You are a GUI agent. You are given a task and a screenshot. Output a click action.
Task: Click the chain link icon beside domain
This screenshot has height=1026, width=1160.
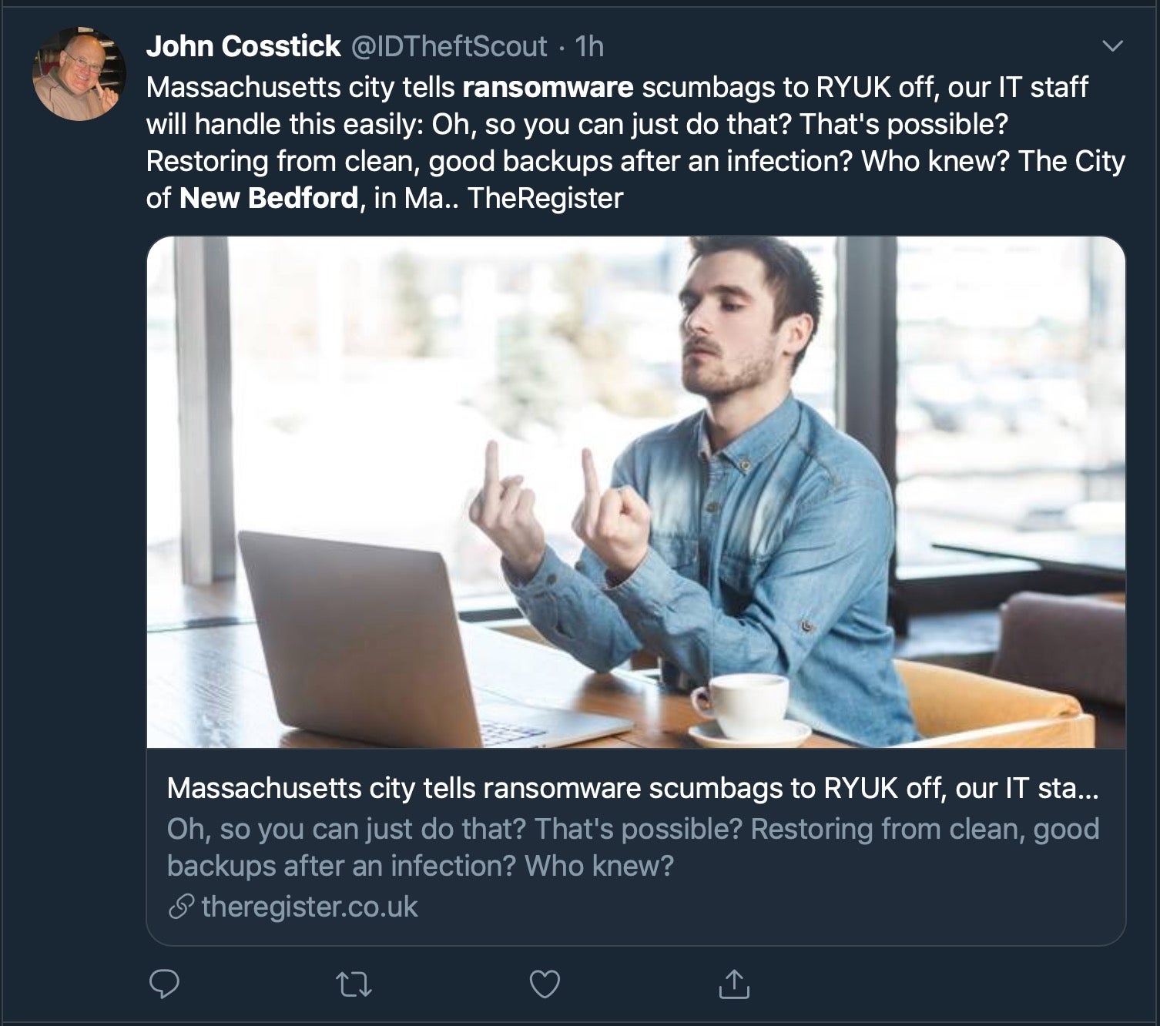(x=181, y=907)
